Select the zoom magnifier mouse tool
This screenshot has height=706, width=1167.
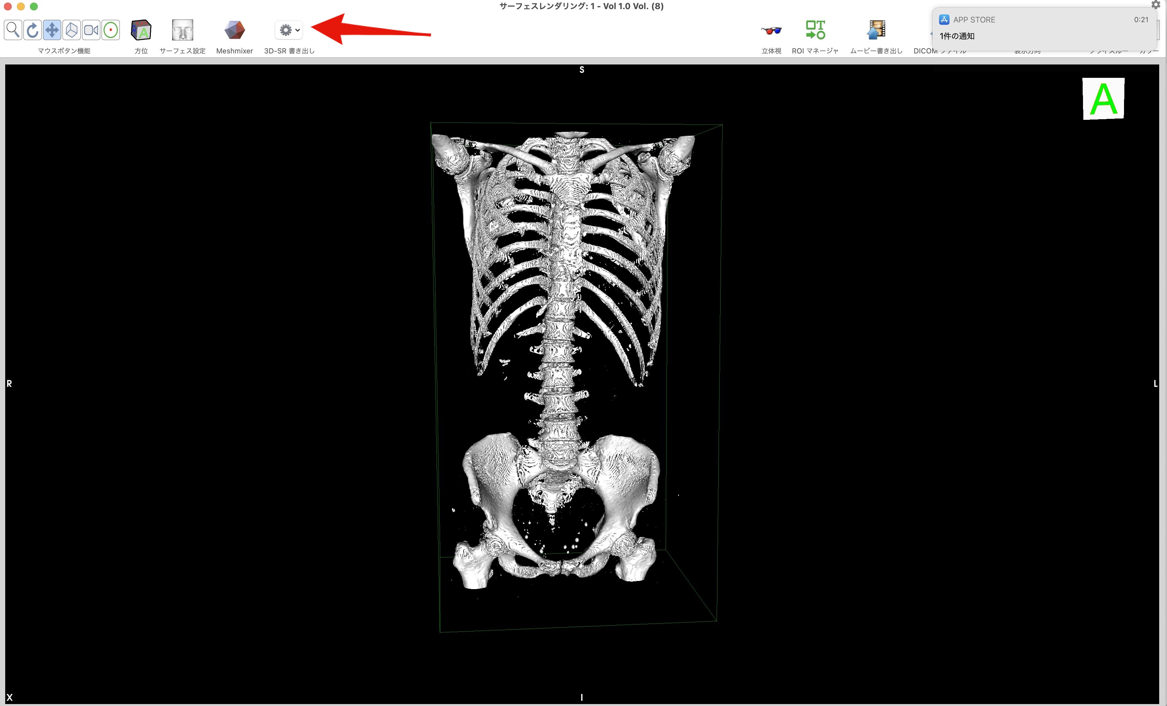tap(13, 30)
